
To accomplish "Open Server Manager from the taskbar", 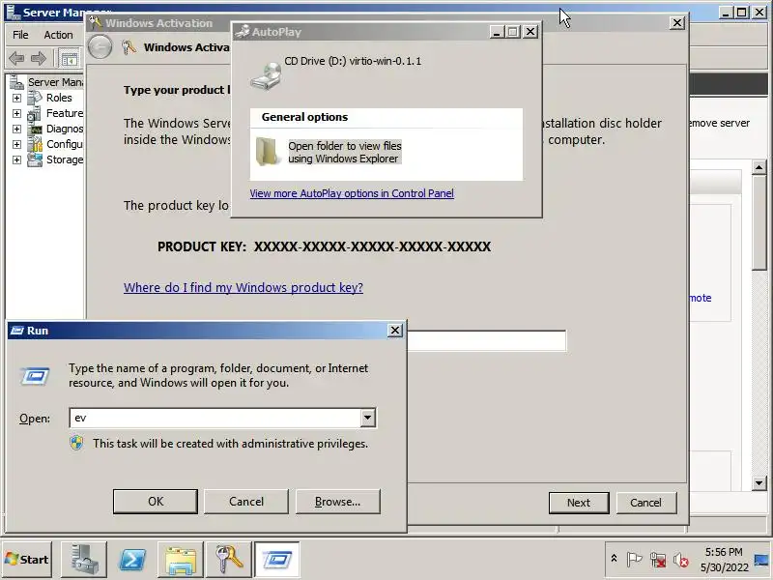I will (x=83, y=560).
